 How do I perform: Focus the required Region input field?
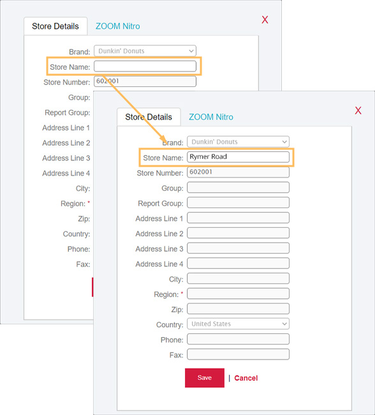[x=238, y=294]
